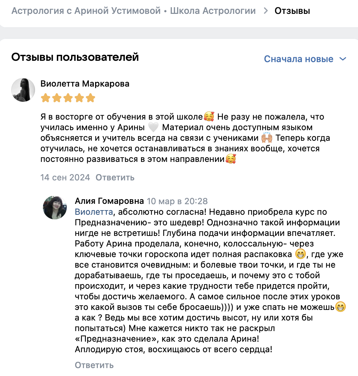Viewport: 358px width, 376px height.
Task: Click the third star in the rating row
Action: tap(68, 98)
